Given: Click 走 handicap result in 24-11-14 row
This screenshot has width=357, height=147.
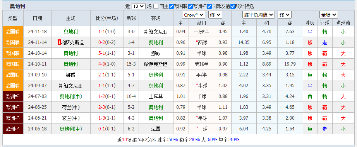Looking at the screenshot, I should 325,43.
